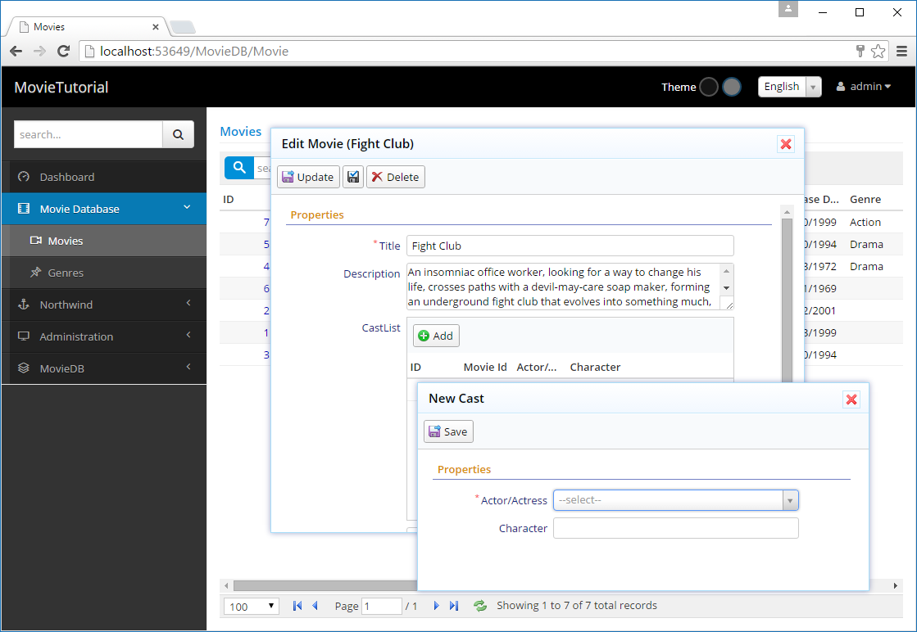The height and width of the screenshot is (632, 917).
Task: Open Dashboard from the sidebar
Action: coord(66,177)
